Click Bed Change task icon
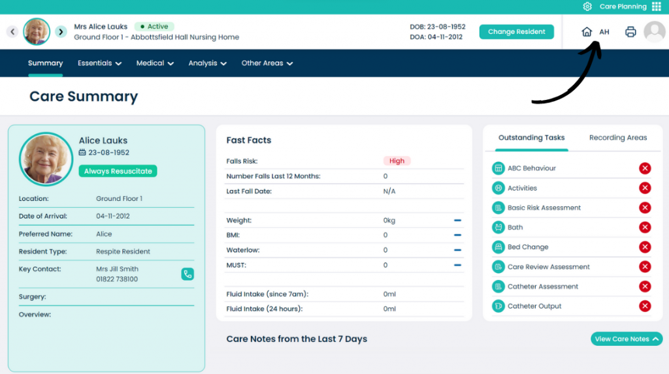This screenshot has width=669, height=374. 498,247
